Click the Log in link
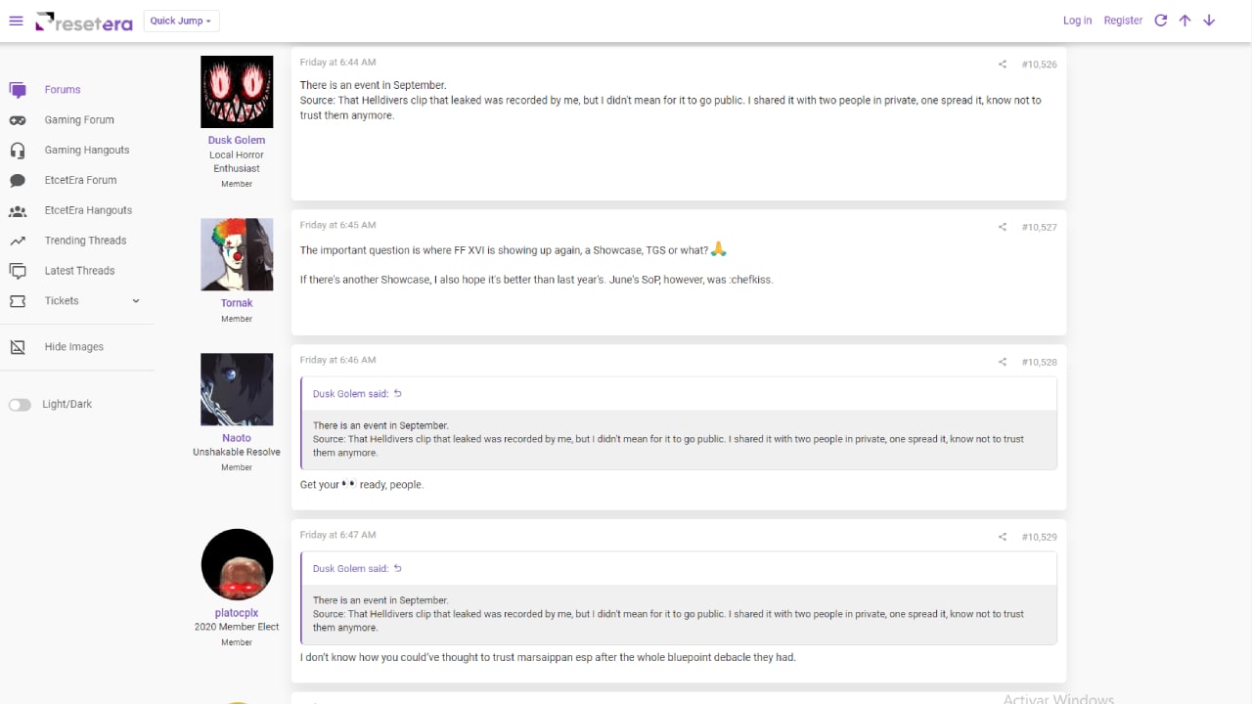This screenshot has width=1252, height=704. click(1077, 21)
